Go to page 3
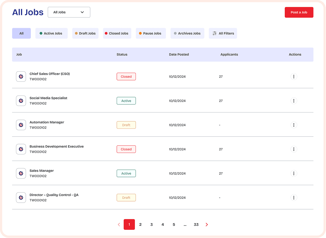Screen dimensions: 326x238 pos(152,224)
